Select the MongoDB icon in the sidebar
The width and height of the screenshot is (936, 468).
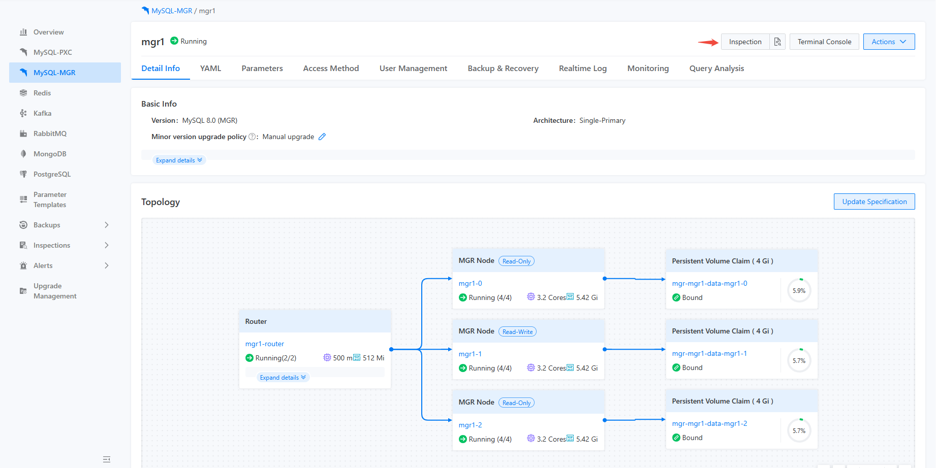[x=23, y=153]
